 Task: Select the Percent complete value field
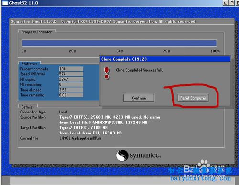pyautogui.click(x=71, y=69)
